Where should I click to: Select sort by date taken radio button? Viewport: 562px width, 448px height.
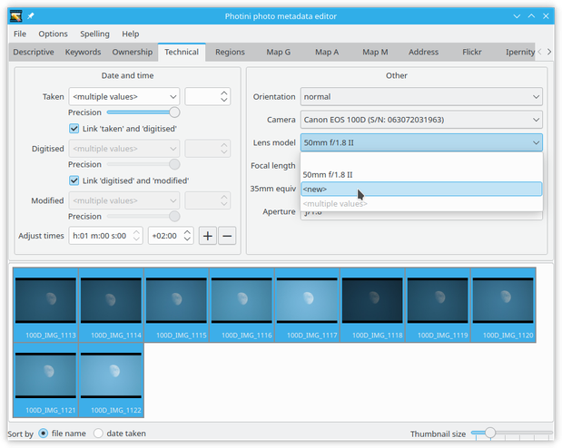98,433
